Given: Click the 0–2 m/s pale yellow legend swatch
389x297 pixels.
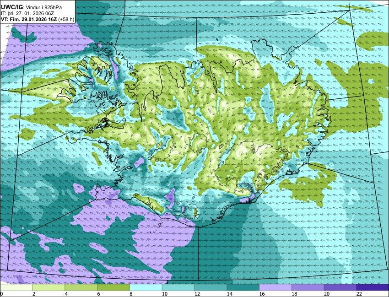Looking at the screenshot, I should (16, 287).
